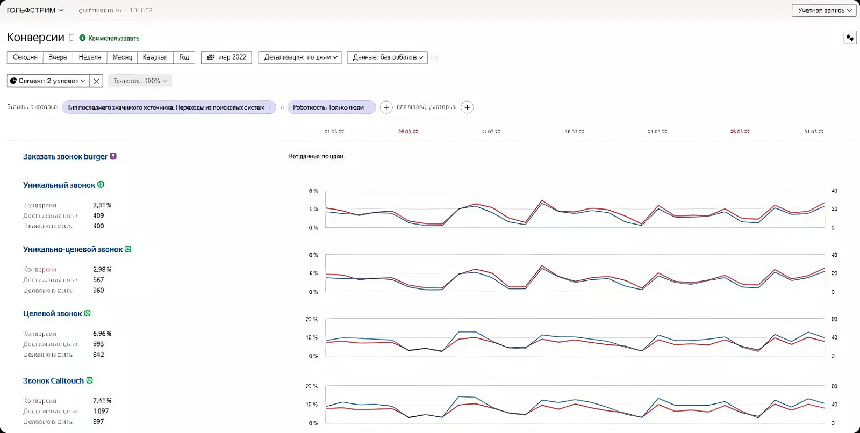The height and width of the screenshot is (433, 860).
Task: Click the green icon beside 'Звонок Calltouch'
Action: (90, 380)
